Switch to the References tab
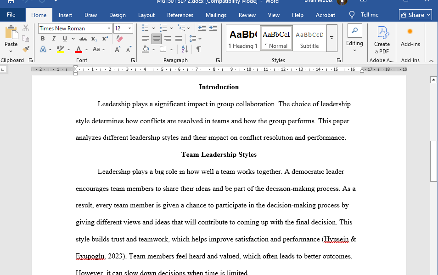This screenshot has width=438, height=275. 180,15
